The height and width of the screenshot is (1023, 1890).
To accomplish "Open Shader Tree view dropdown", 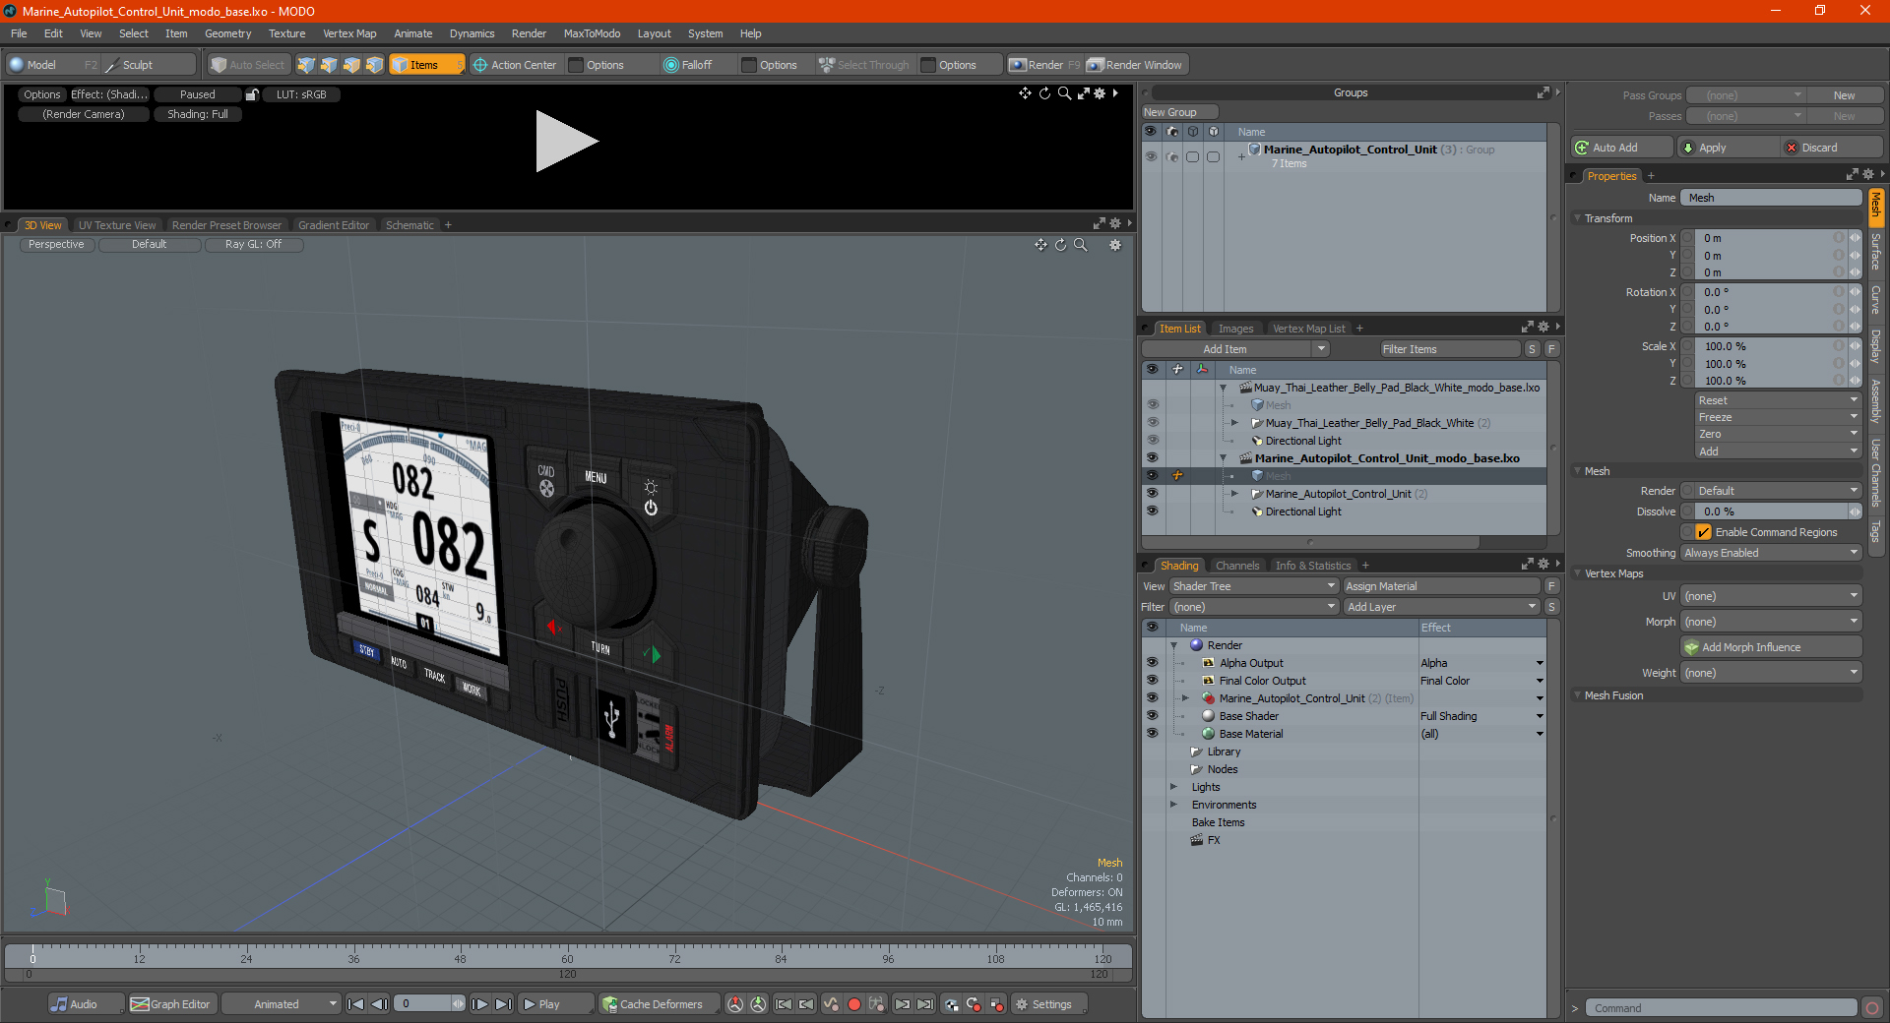I will click(x=1253, y=586).
